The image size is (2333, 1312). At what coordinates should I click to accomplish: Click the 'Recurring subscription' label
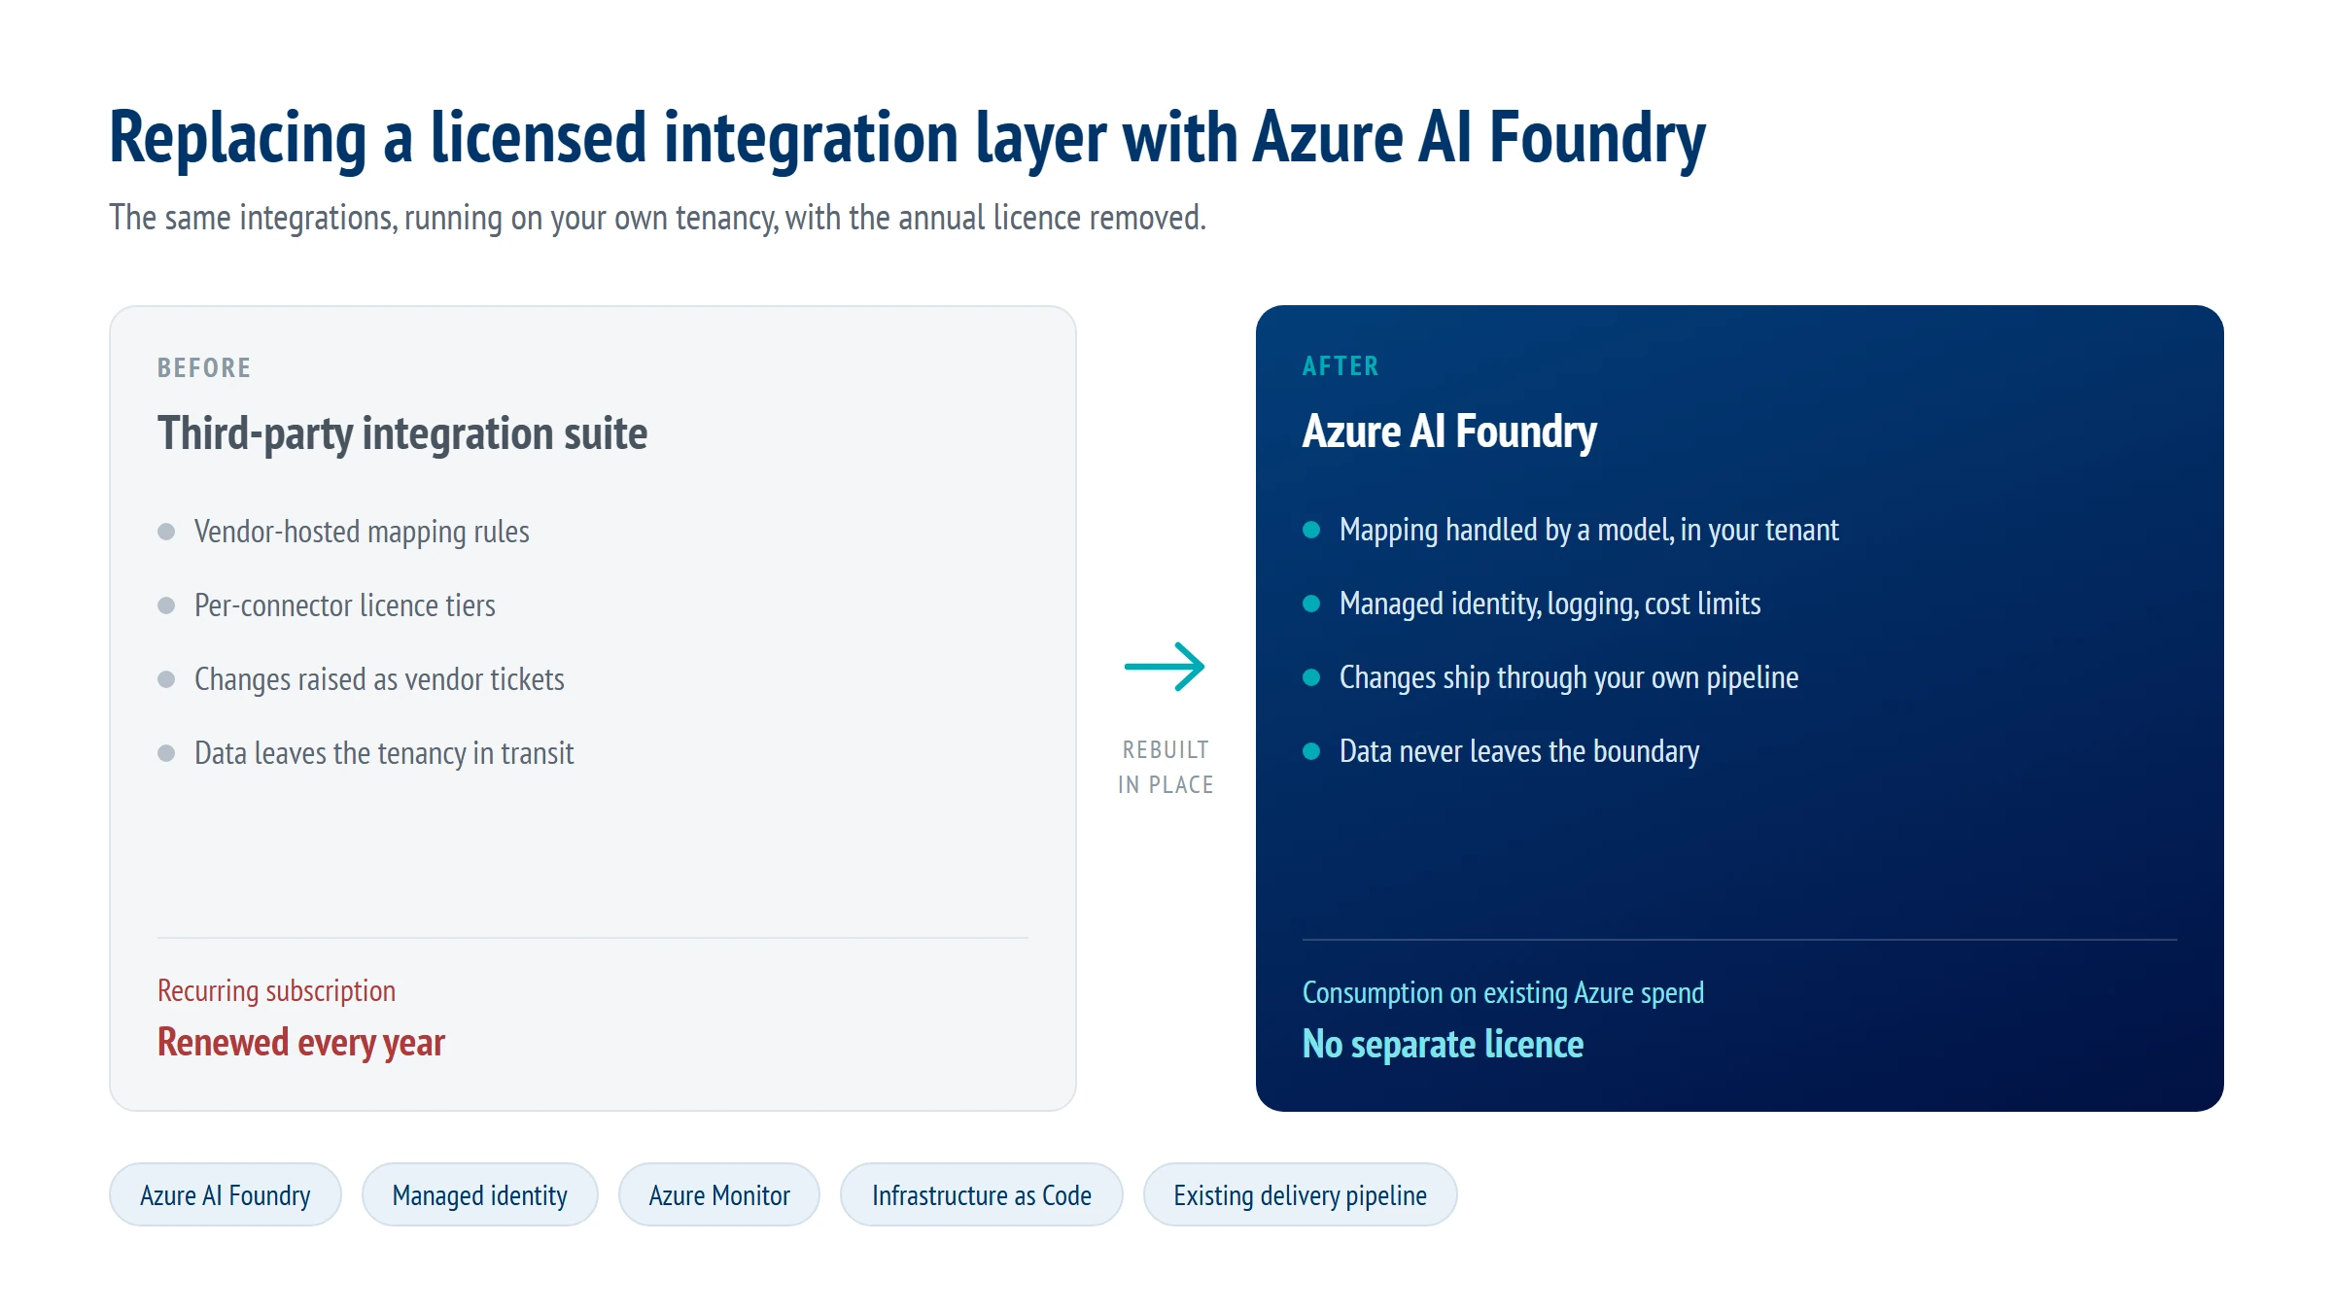tap(276, 990)
